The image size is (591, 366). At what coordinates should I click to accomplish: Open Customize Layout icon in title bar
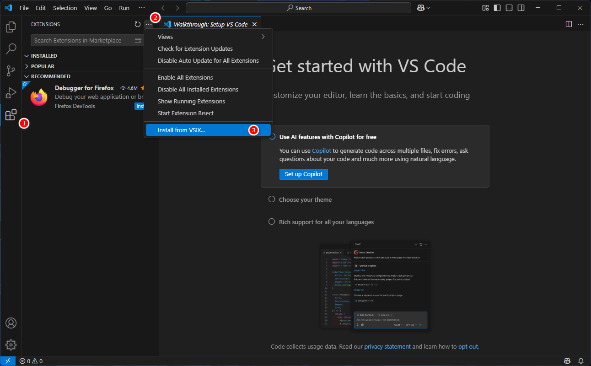(486, 8)
